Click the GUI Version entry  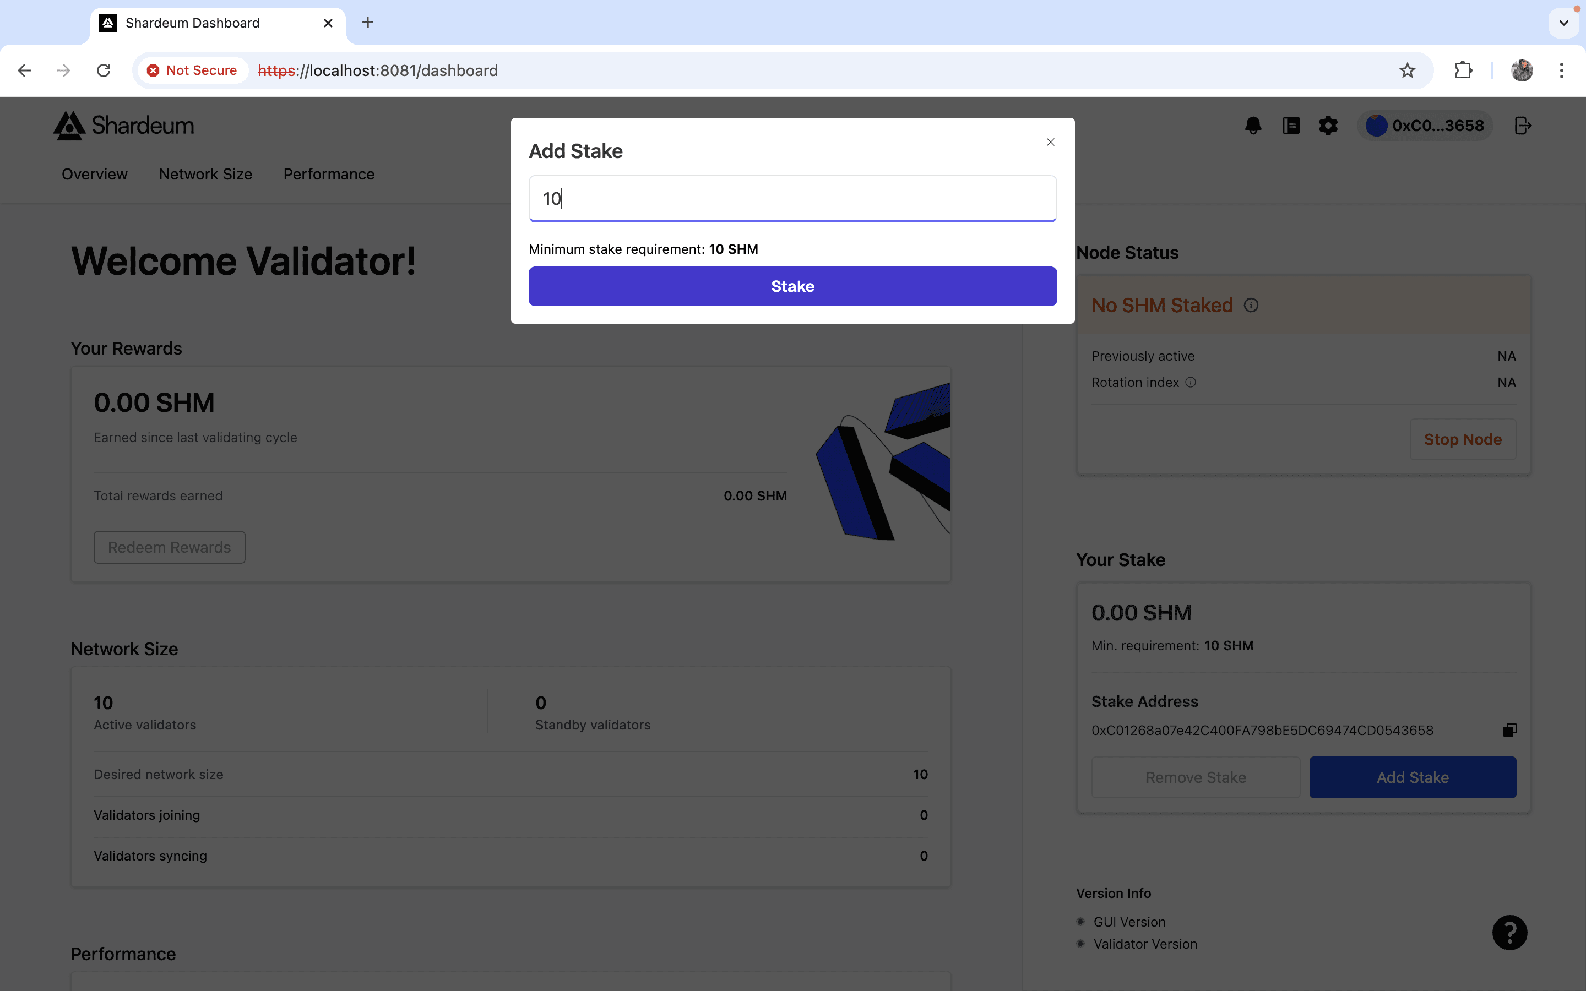click(x=1129, y=922)
